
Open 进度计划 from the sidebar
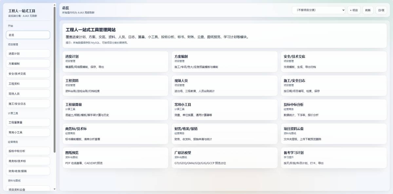click(28, 53)
